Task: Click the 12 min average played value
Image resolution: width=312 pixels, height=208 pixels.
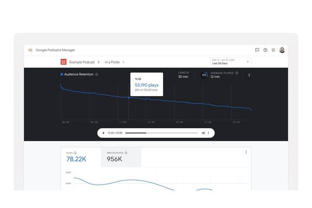Action: pyautogui.click(x=215, y=77)
